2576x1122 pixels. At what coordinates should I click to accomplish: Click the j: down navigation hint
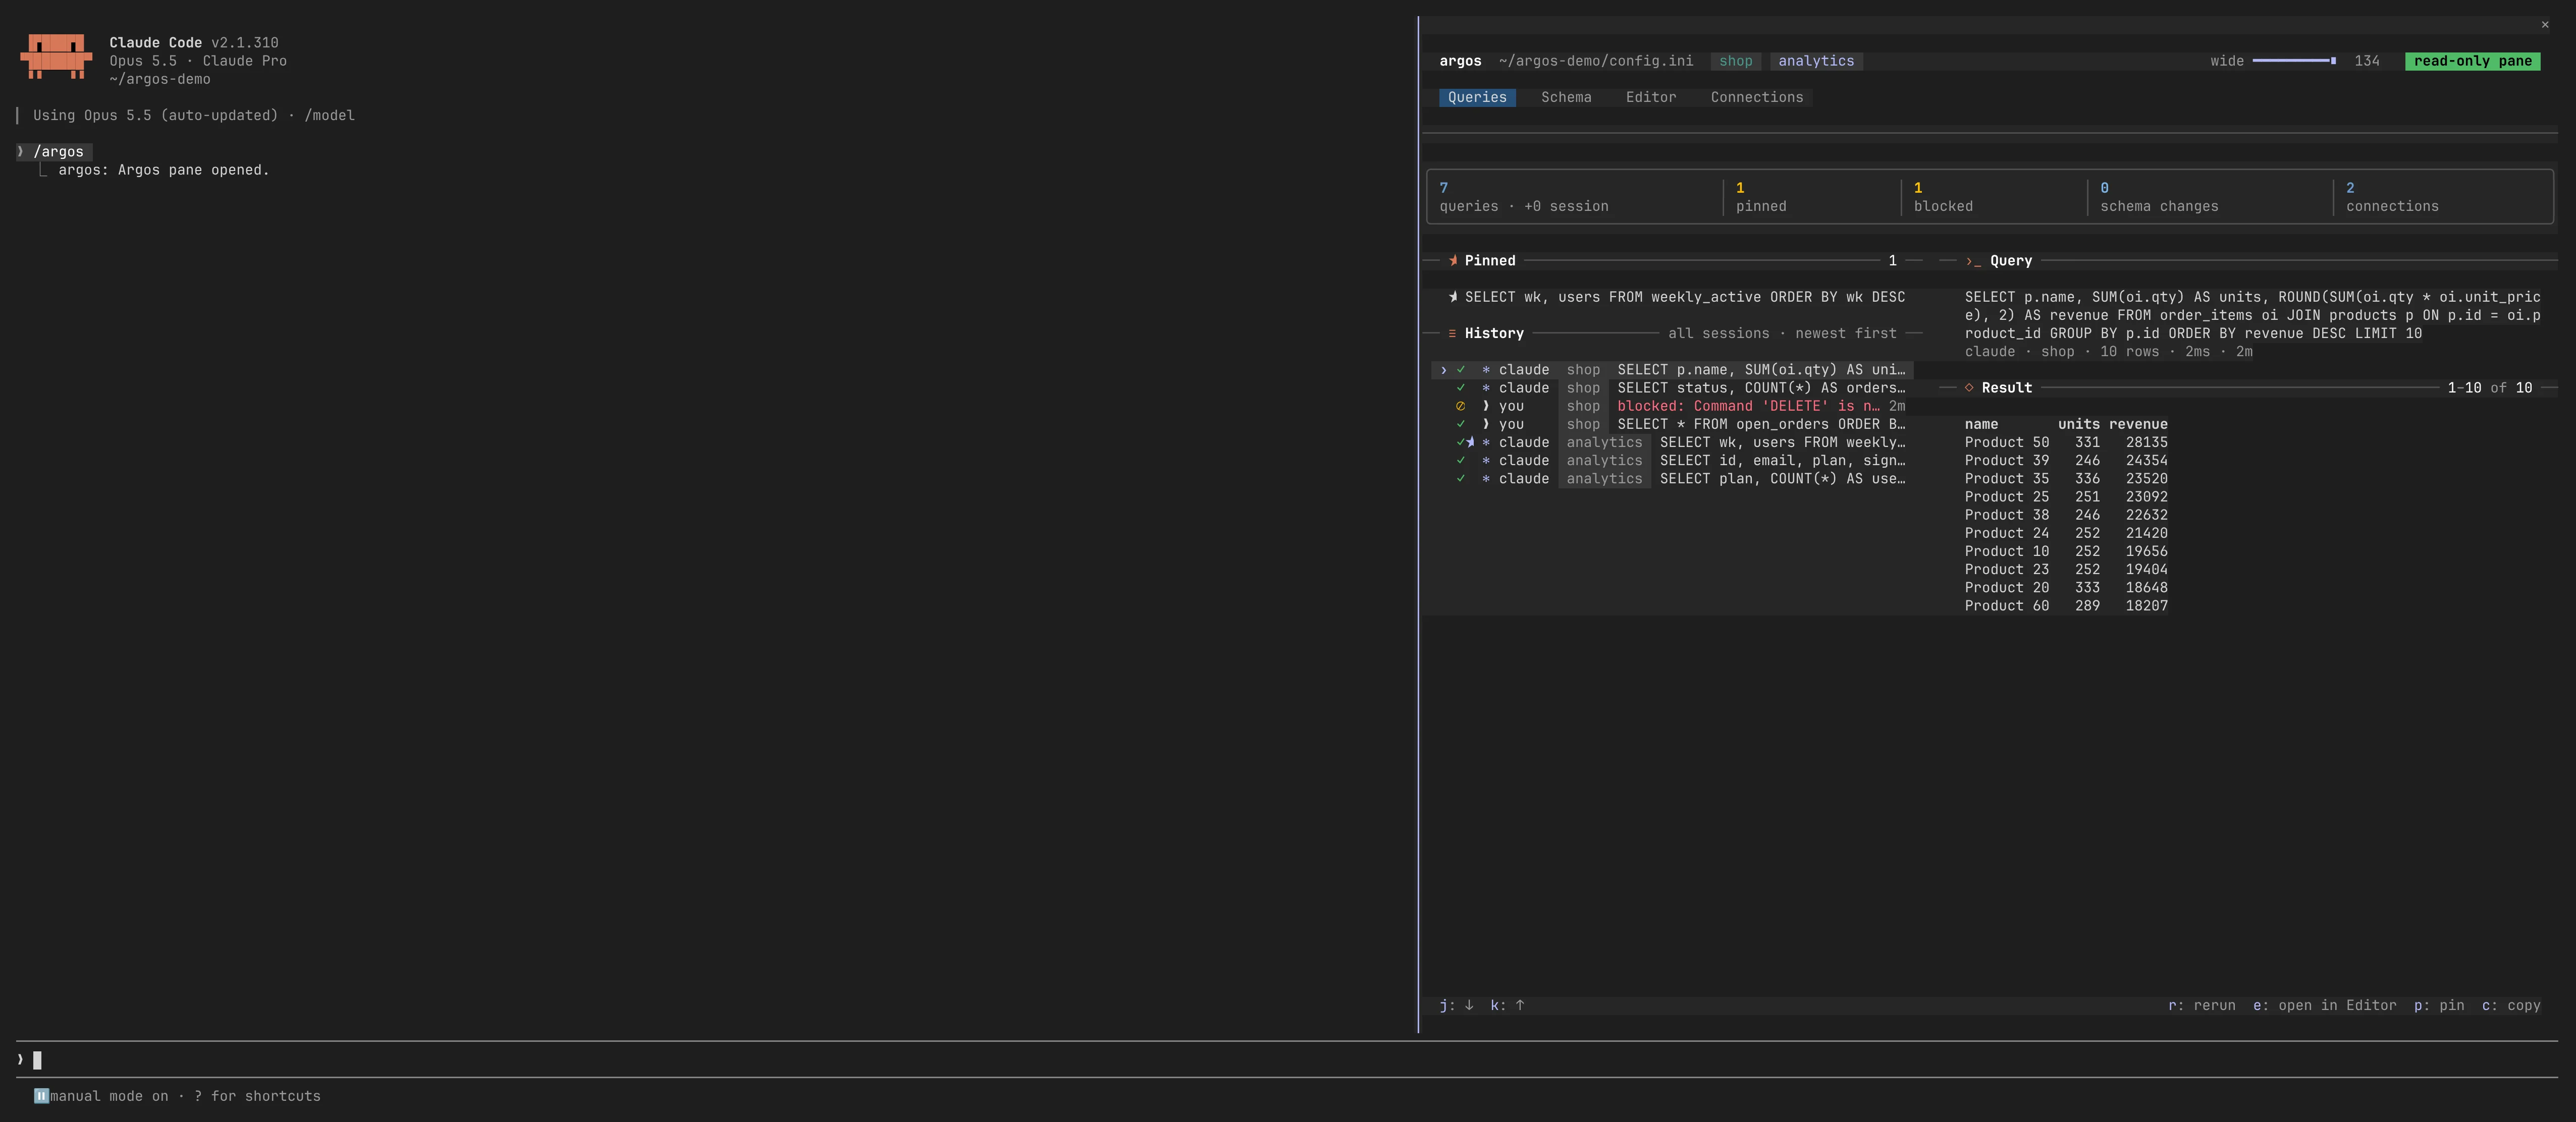point(1456,1006)
